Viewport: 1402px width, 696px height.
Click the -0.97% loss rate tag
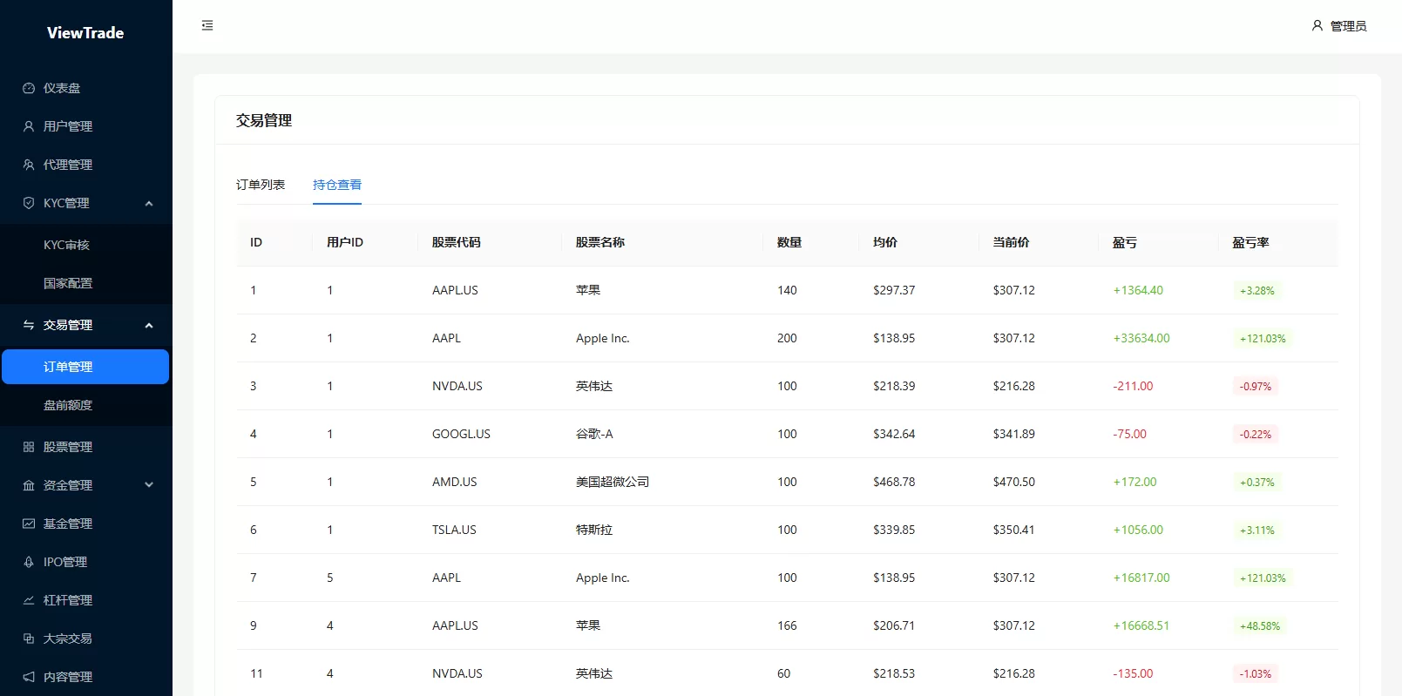[1256, 387]
